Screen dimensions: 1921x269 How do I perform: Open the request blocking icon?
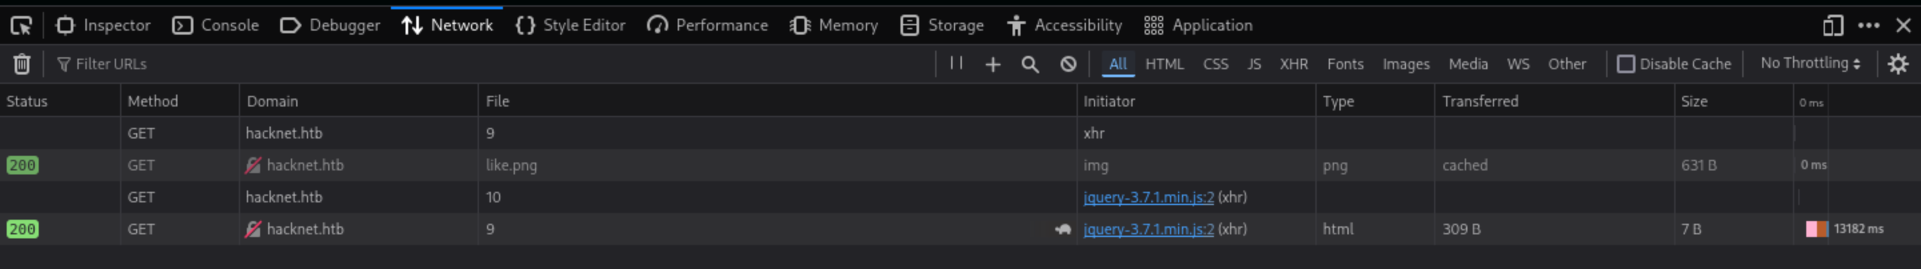tap(1068, 65)
